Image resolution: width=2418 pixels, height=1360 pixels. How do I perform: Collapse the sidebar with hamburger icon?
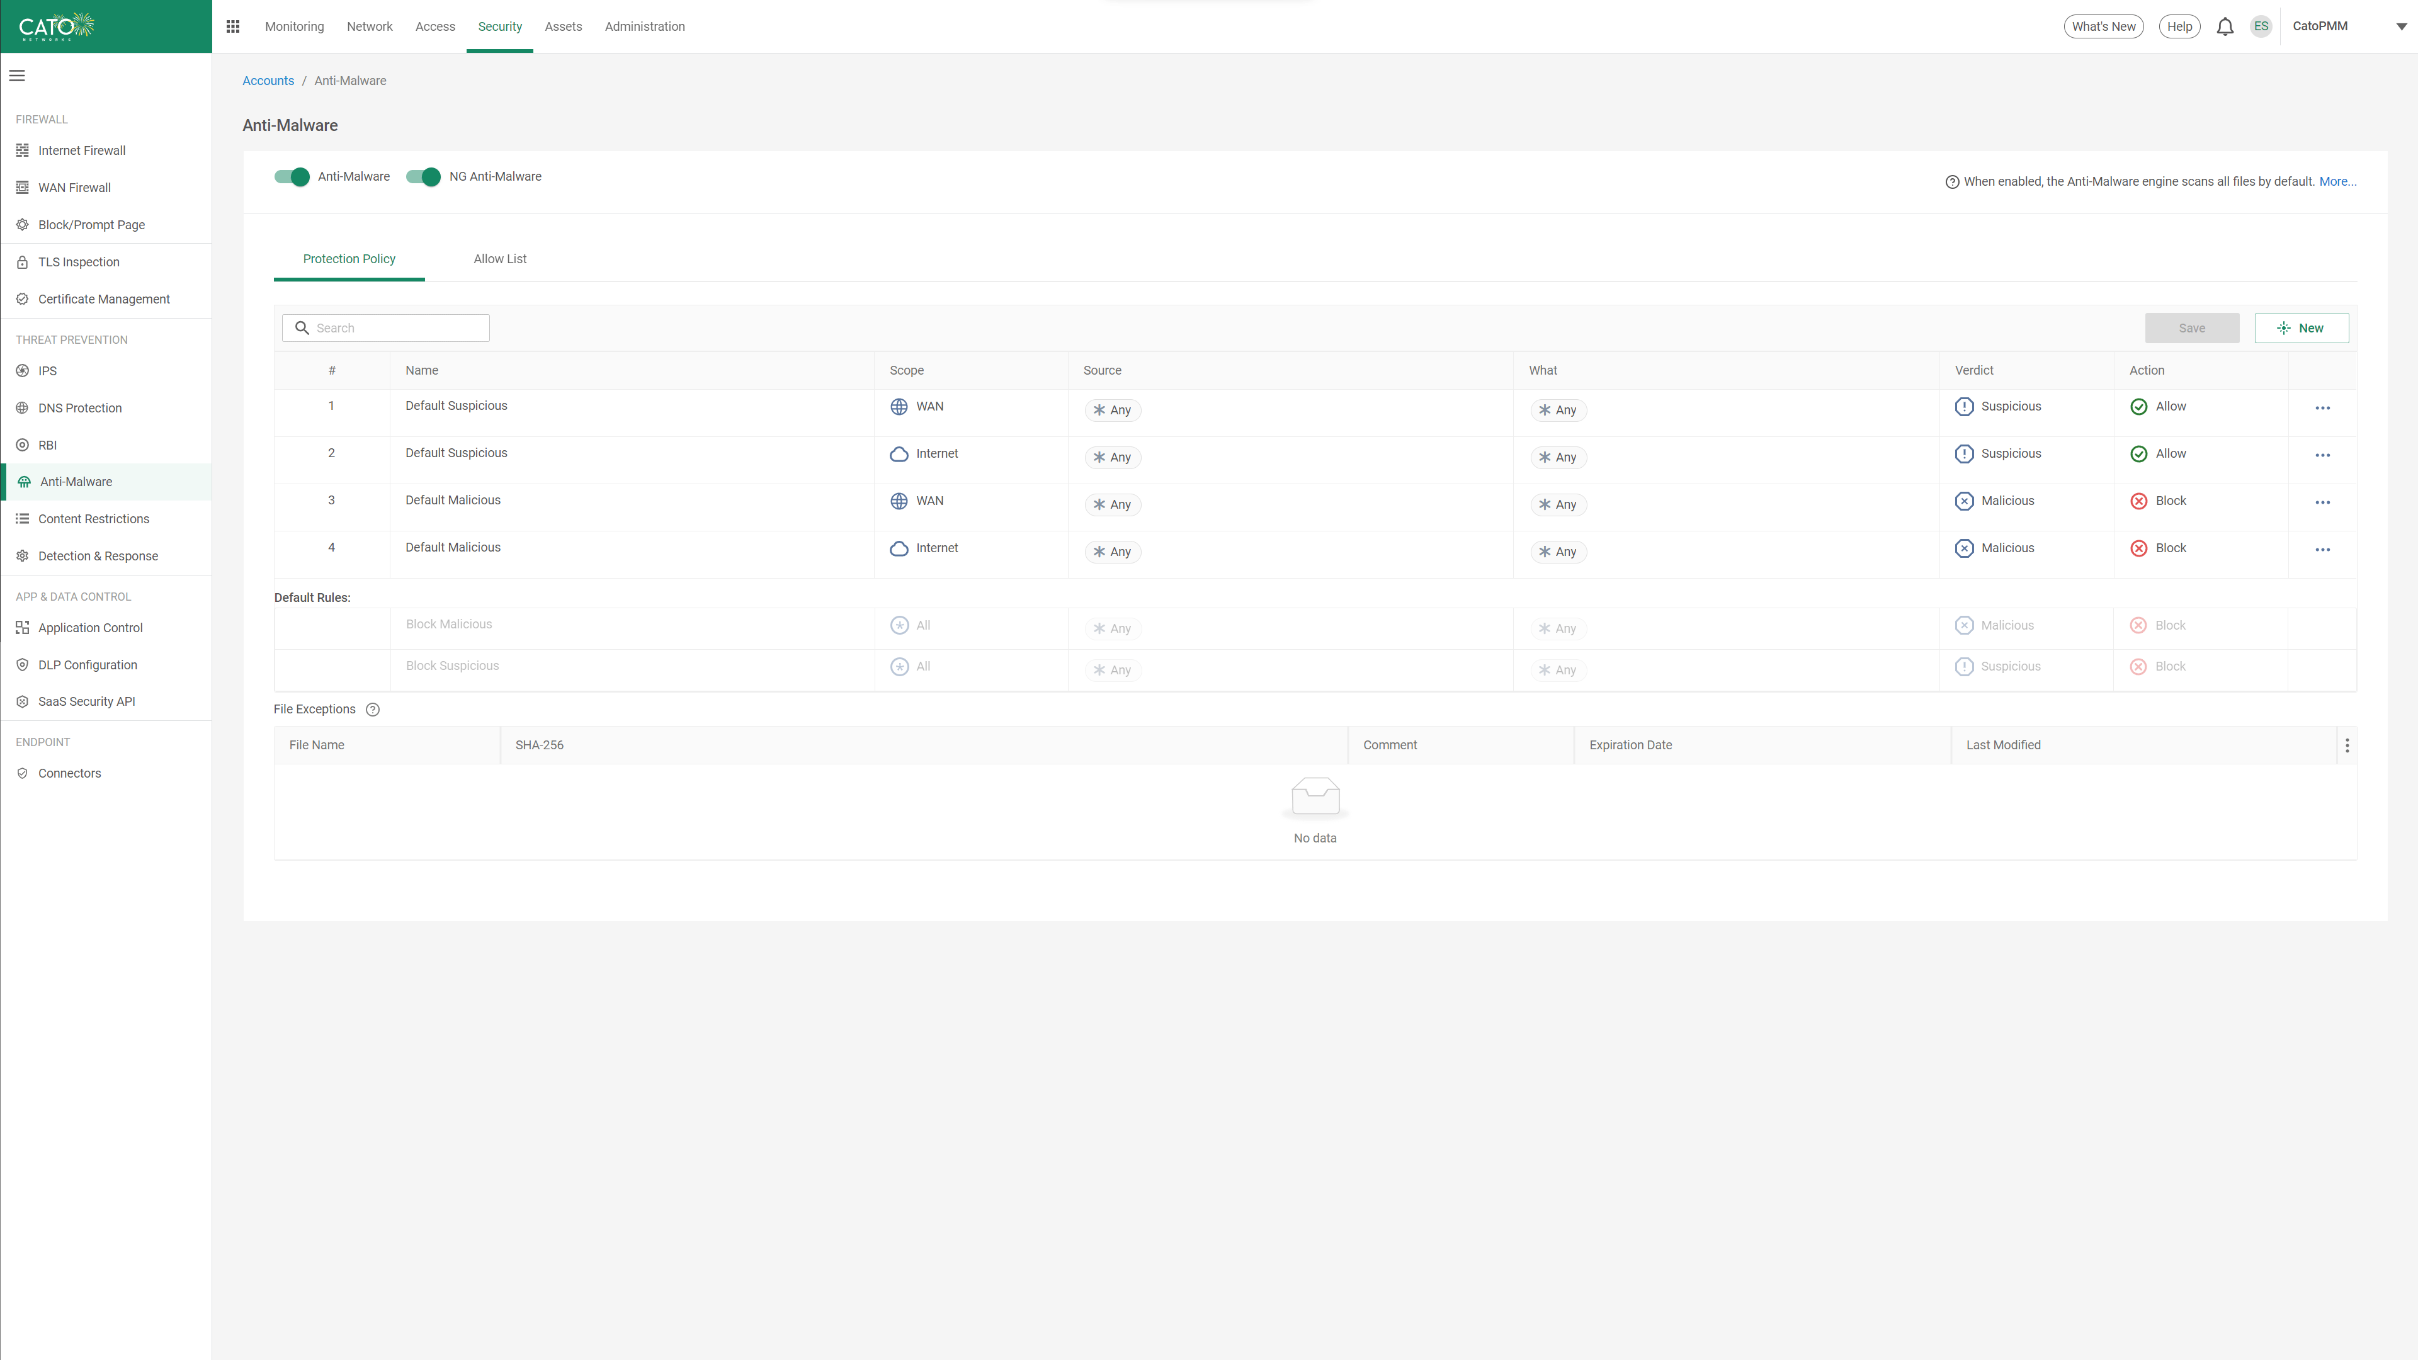pos(17,76)
